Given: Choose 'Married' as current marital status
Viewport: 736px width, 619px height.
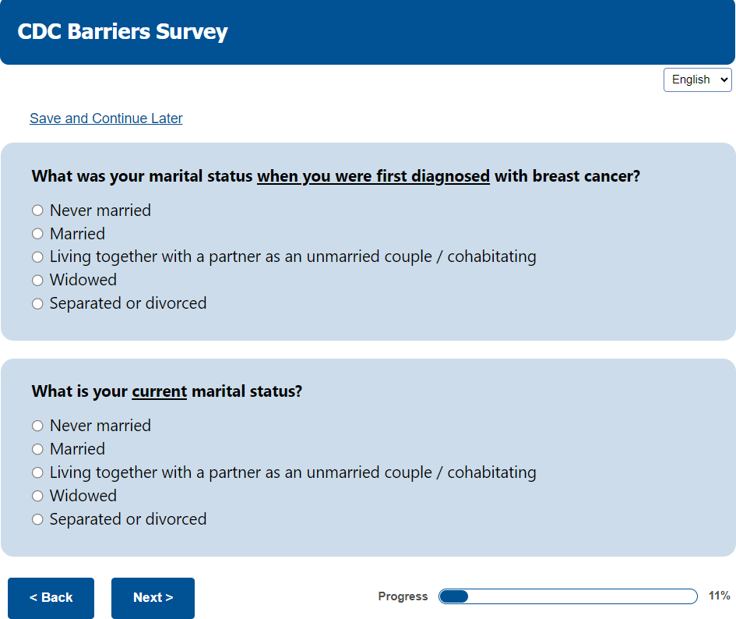Looking at the screenshot, I should (37, 449).
